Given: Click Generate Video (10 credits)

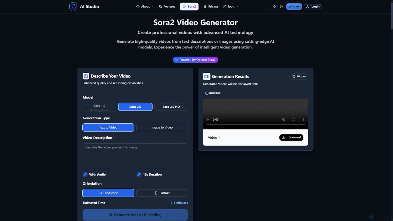Looking at the screenshot, I should [135, 215].
